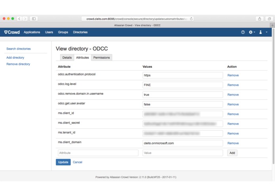Click the new Attribute name field
This screenshot has height=196, width=275.
(x=98, y=153)
